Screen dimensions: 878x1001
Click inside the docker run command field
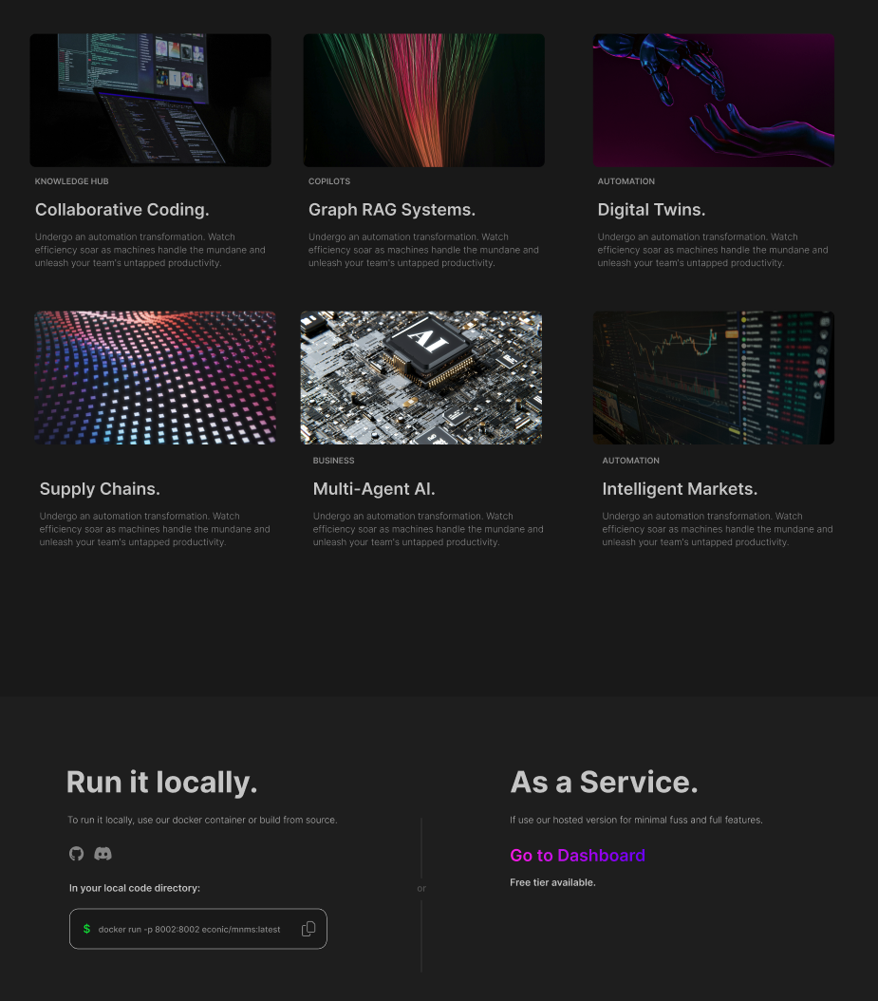pyautogui.click(x=190, y=929)
